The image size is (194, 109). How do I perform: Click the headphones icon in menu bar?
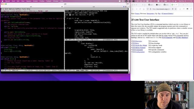155,1
